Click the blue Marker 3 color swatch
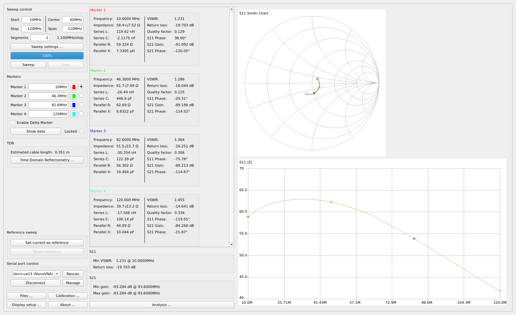 74,105
